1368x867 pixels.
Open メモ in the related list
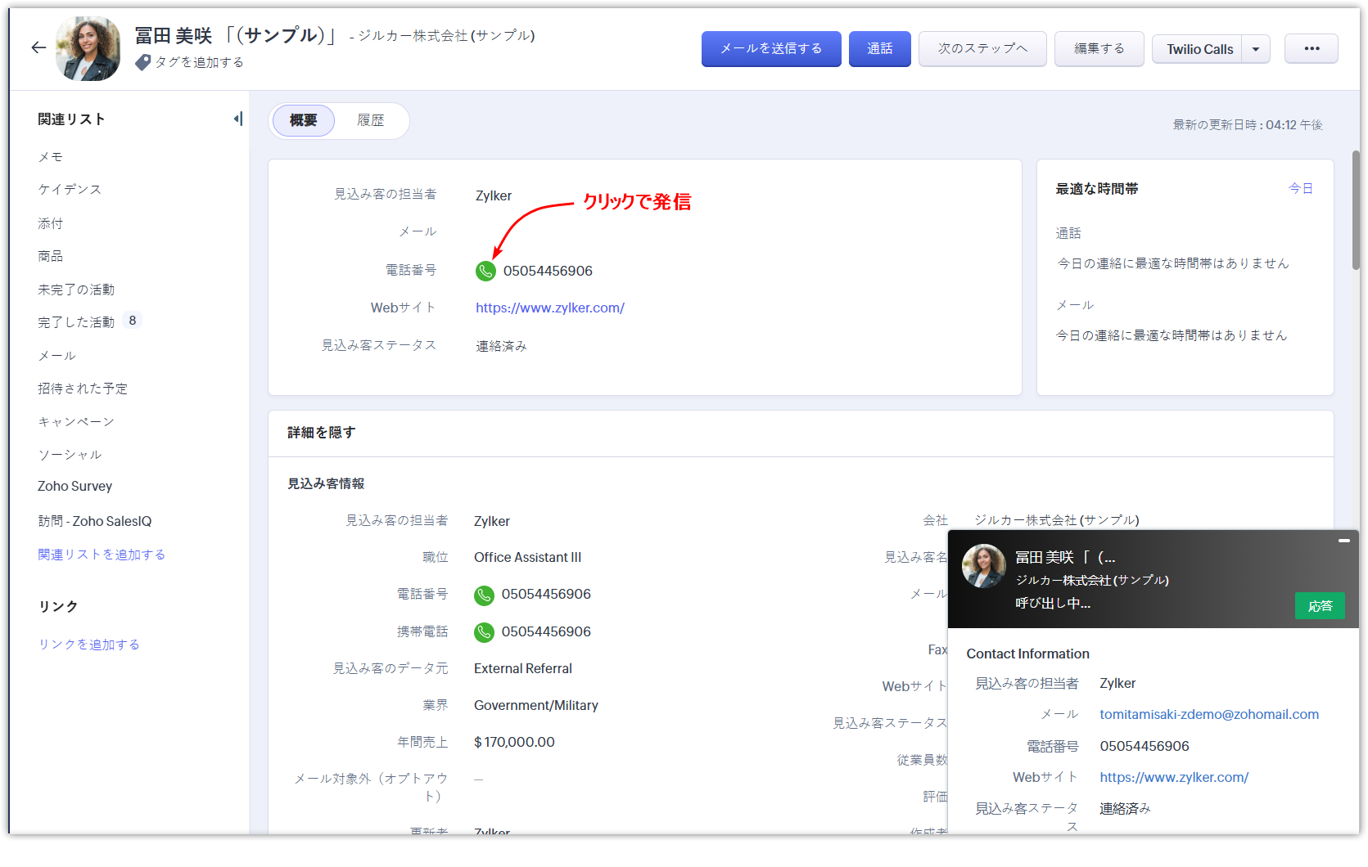[50, 157]
